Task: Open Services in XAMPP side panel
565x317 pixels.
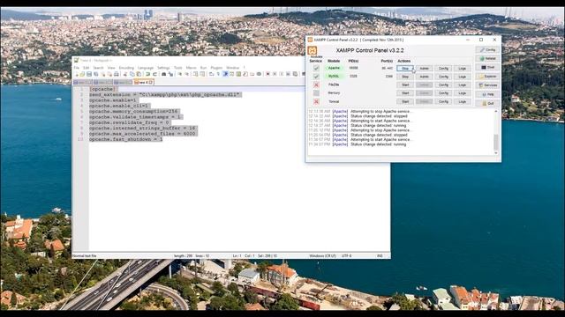Action: [487, 85]
